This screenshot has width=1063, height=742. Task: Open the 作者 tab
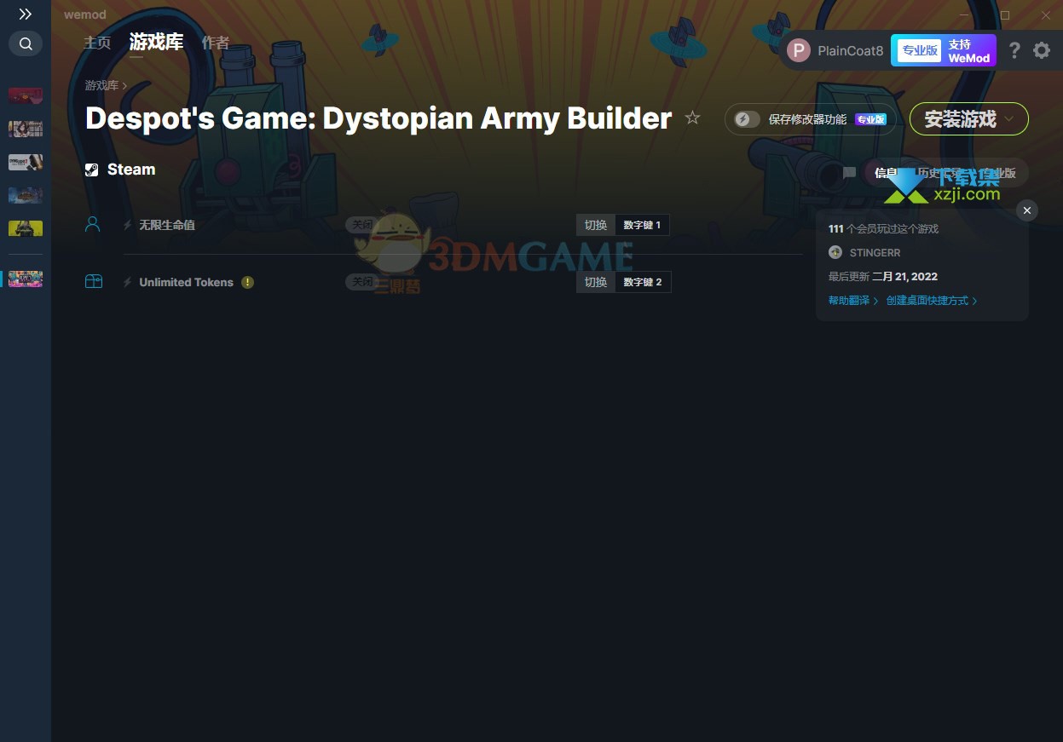point(216,43)
